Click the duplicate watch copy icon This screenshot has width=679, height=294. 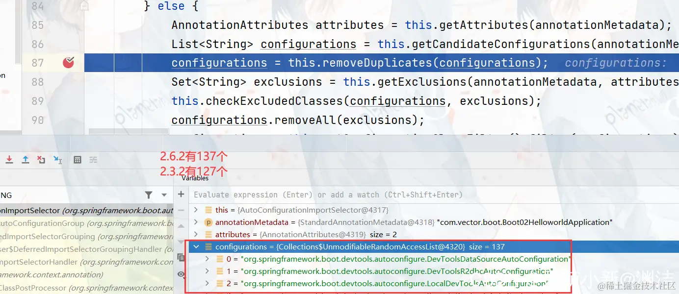click(x=181, y=257)
